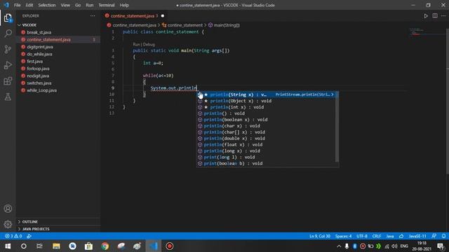The image size is (449, 252).
Task: Change indentation via Spaces: 4
Action: click(x=343, y=237)
